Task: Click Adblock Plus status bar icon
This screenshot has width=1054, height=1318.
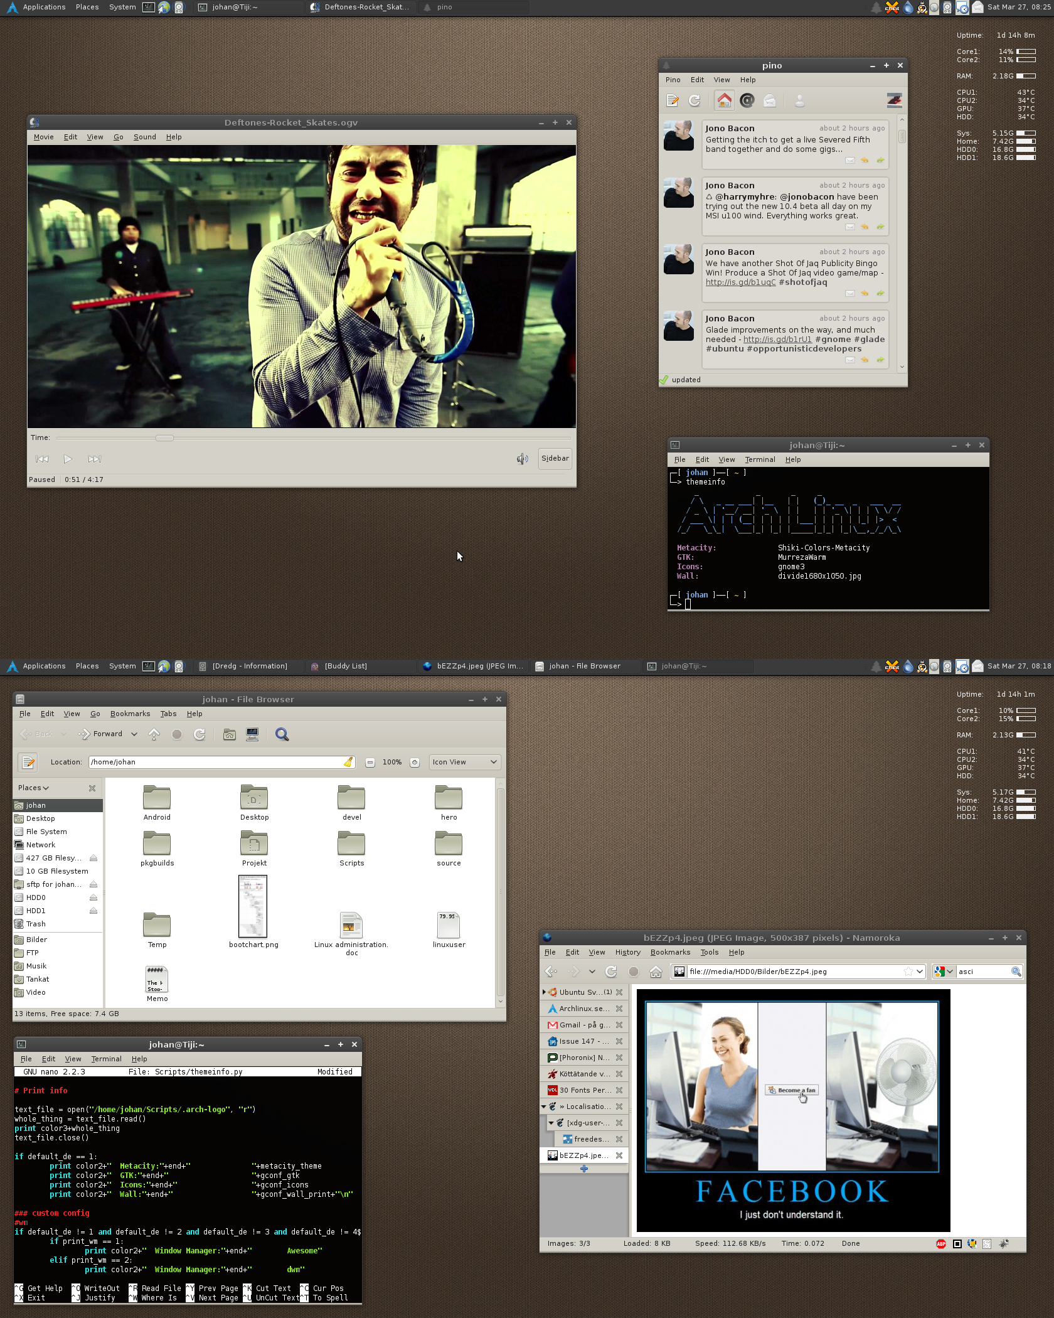Action: click(x=940, y=1243)
